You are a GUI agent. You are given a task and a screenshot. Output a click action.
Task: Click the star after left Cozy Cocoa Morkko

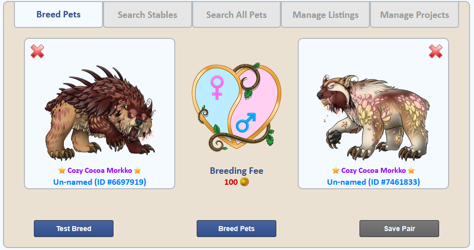click(137, 170)
